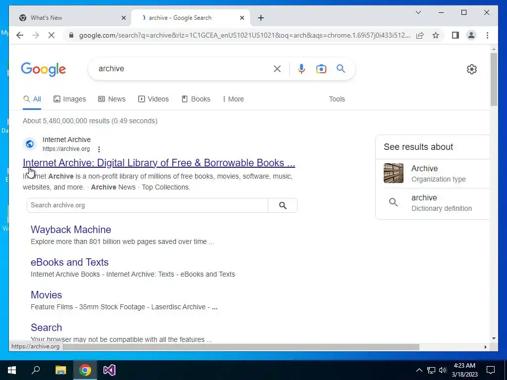Open notification center icon
The image size is (507, 380).
pos(491,370)
